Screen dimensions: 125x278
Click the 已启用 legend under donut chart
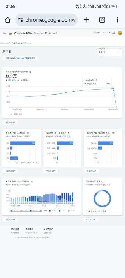coord(92,211)
